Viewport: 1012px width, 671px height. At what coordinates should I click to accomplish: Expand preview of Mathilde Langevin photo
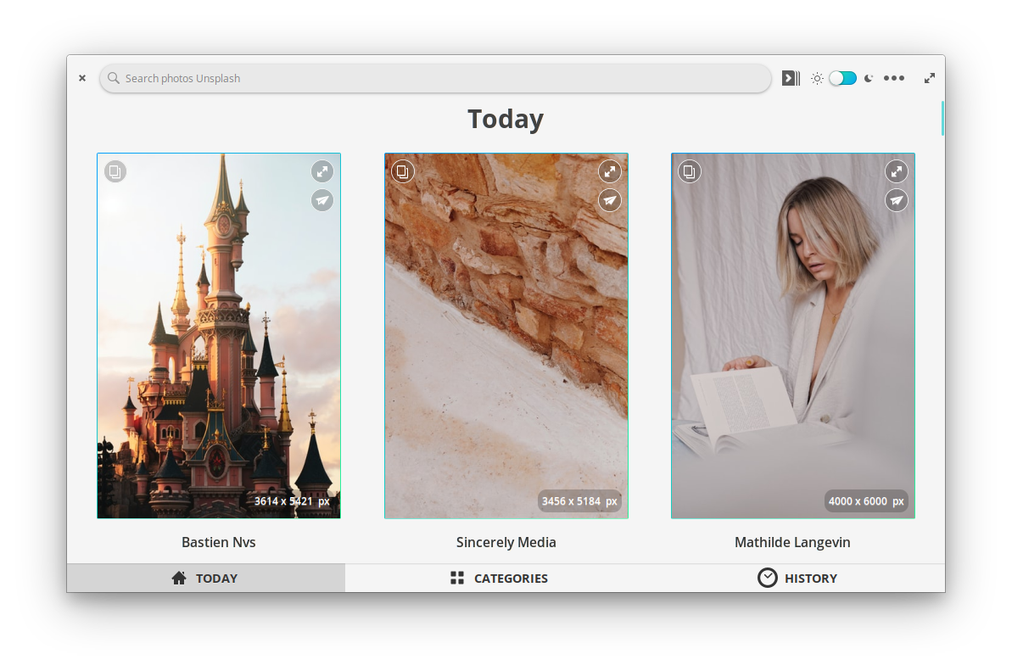point(896,171)
